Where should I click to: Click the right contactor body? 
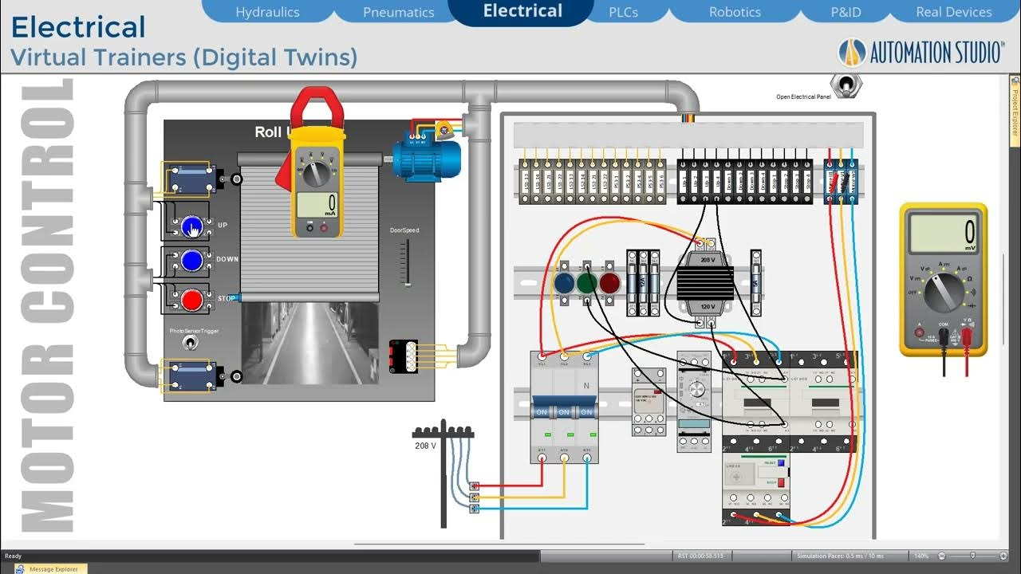pyautogui.click(x=825, y=403)
